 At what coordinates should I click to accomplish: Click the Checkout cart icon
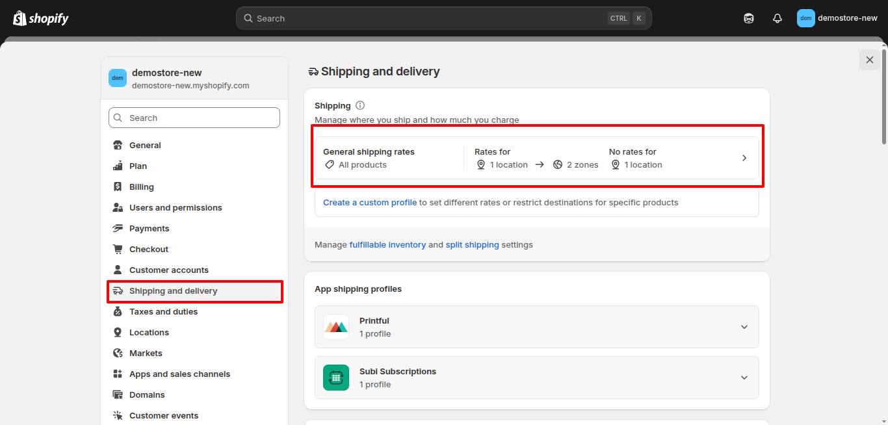118,249
